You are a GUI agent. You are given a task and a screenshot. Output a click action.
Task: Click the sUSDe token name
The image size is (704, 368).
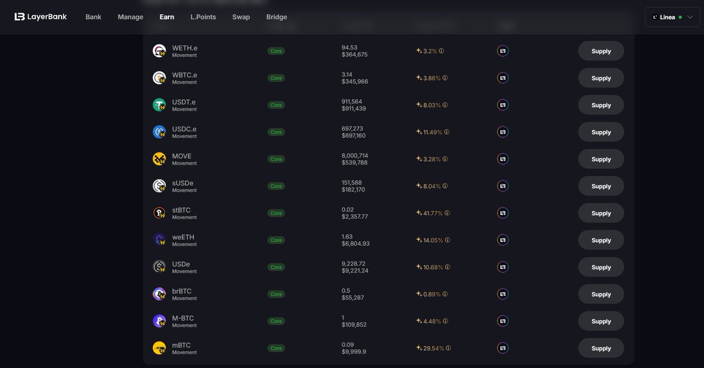point(182,183)
